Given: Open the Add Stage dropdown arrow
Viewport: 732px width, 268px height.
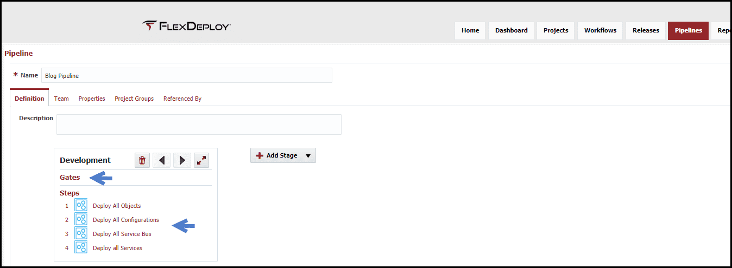Looking at the screenshot, I should pyautogui.click(x=308, y=155).
